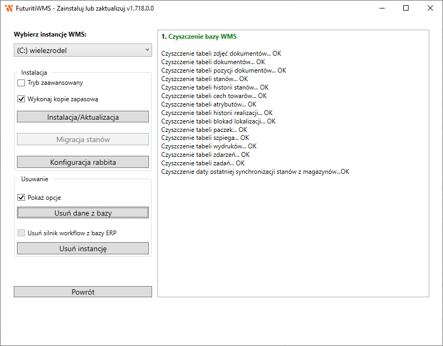The width and height of the screenshot is (443, 346).
Task: Uncheck Wykonaj kopie zapasową
Action: 21,99
